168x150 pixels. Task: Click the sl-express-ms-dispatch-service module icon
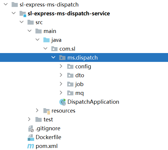click(x=23, y=14)
